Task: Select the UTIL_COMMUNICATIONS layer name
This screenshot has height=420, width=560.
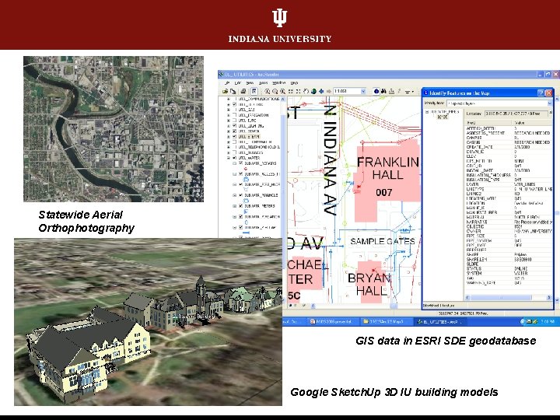Action: tap(259, 99)
